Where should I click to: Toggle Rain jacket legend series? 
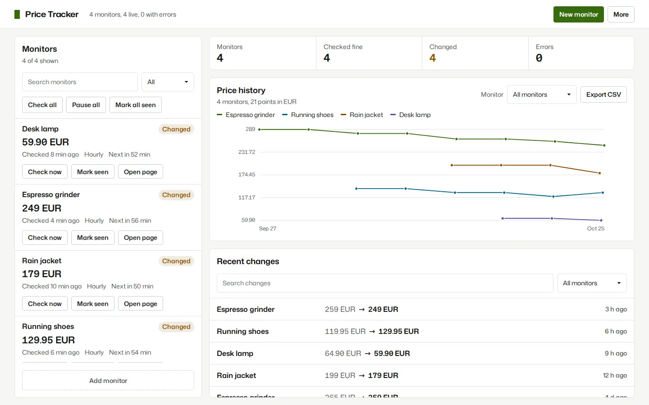pos(362,115)
